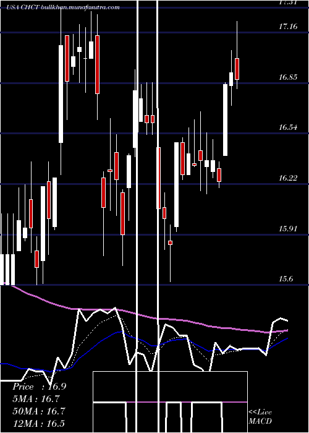Click the 16.54 price axis label

click(x=288, y=127)
